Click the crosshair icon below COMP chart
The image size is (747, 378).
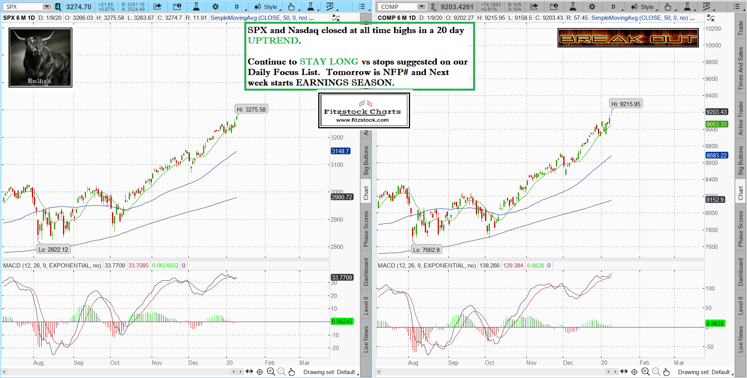634,372
